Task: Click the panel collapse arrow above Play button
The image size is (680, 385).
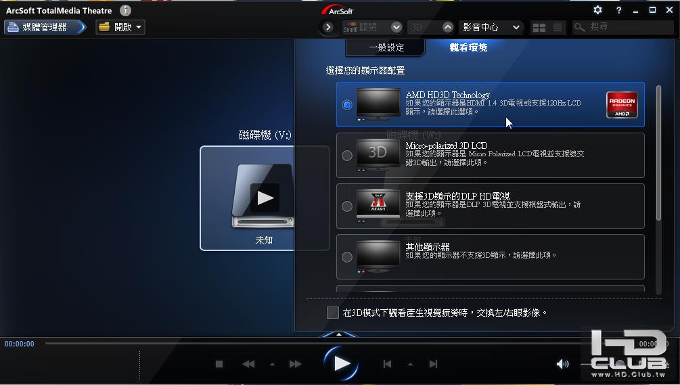Action: pyautogui.click(x=339, y=334)
